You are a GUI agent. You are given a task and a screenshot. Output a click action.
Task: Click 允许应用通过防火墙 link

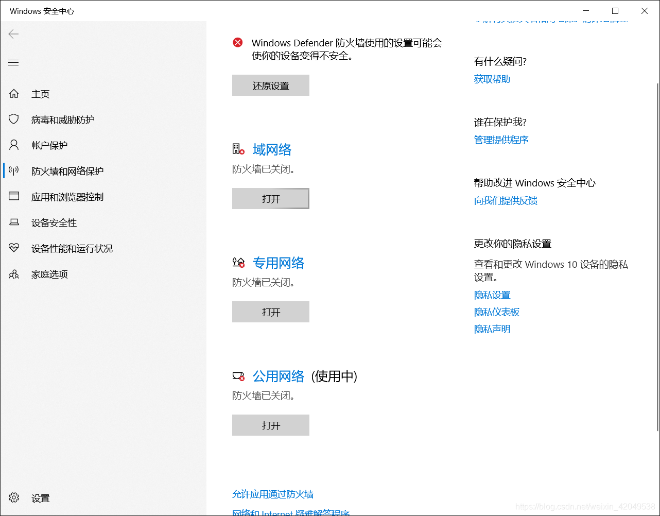tap(273, 494)
